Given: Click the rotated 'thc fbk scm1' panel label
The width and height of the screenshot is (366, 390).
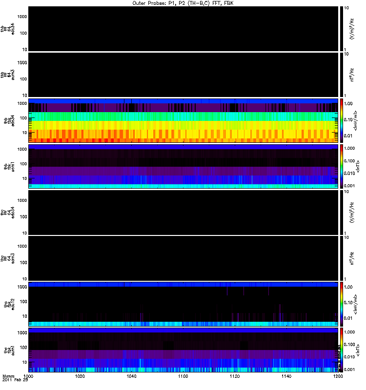Looking at the screenshot, I should click(x=9, y=350).
